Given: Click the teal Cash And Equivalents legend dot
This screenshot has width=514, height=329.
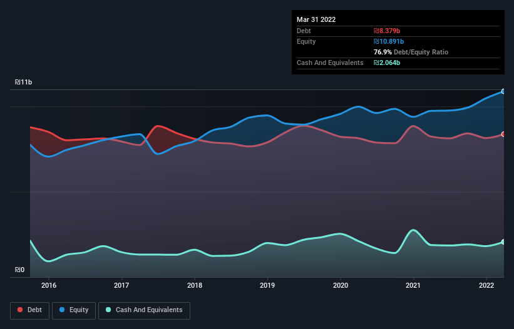Looking at the screenshot, I should point(108,310).
